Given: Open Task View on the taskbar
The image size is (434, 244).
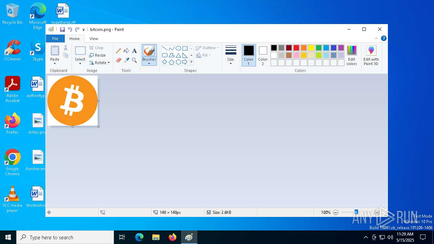Looking at the screenshot, I should (122, 237).
